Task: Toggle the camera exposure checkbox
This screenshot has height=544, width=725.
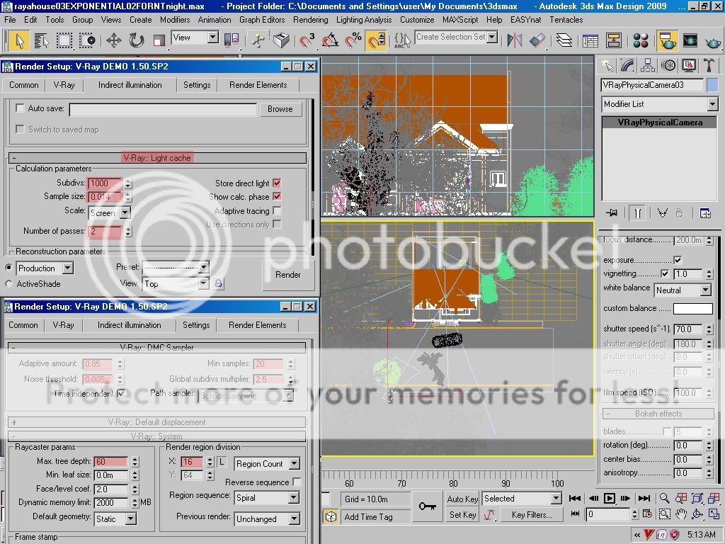Action: click(x=678, y=259)
